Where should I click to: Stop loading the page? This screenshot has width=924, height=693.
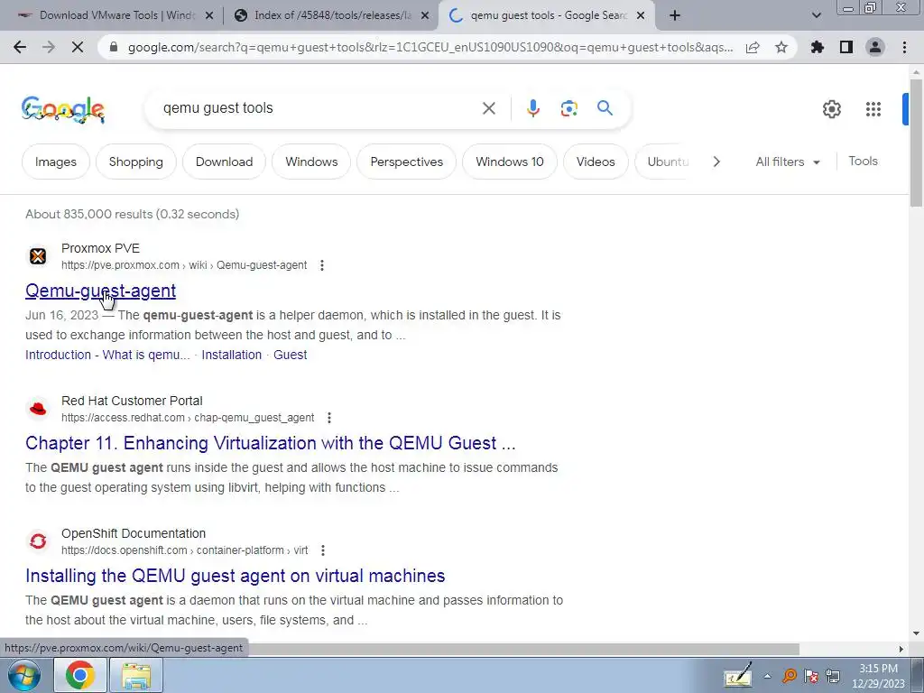click(78, 47)
